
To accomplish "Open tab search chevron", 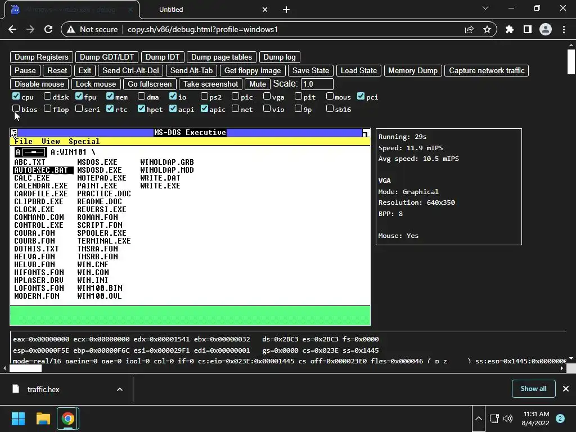I will click(x=485, y=8).
